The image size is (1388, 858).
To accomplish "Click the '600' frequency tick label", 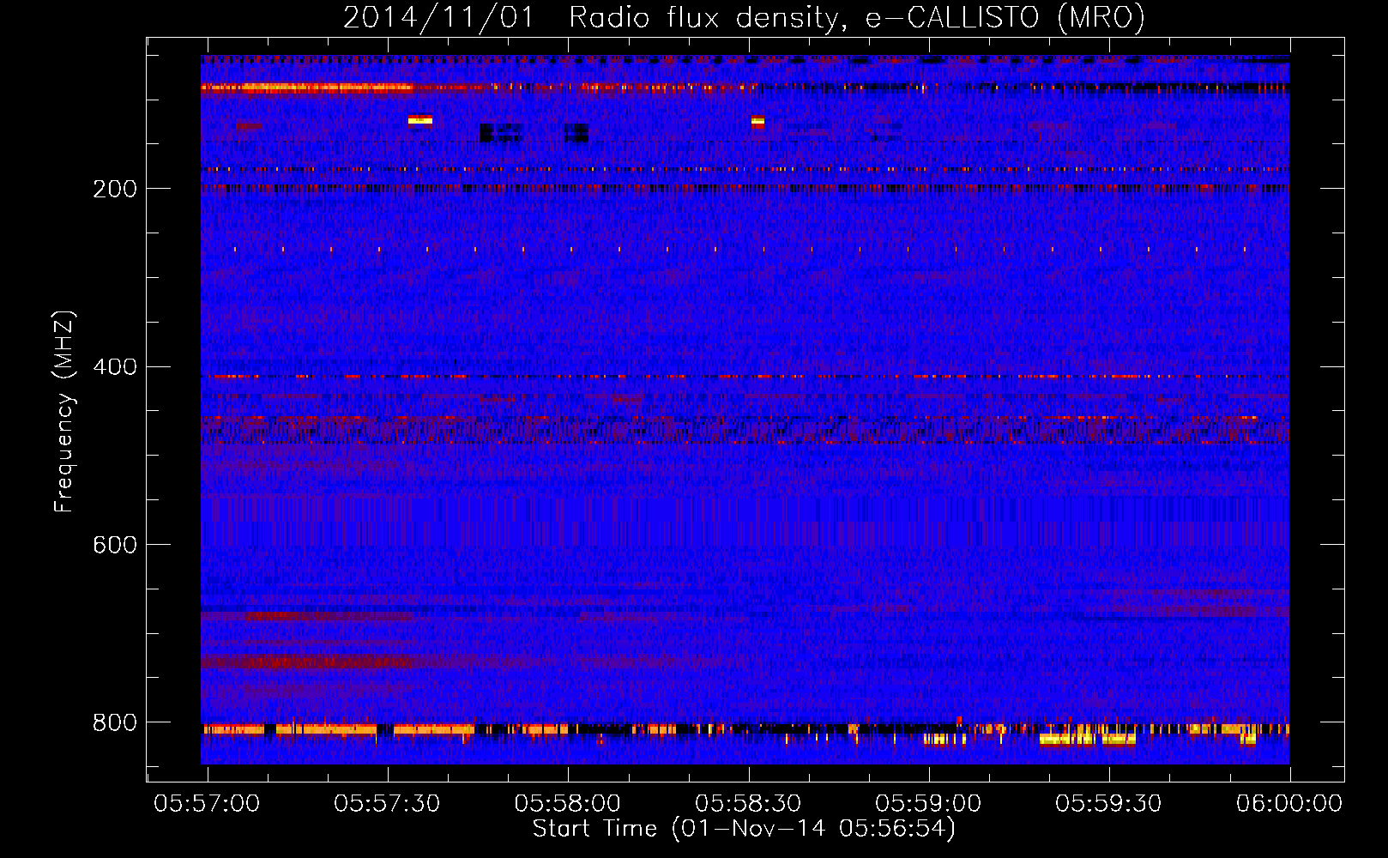I will pos(115,546).
